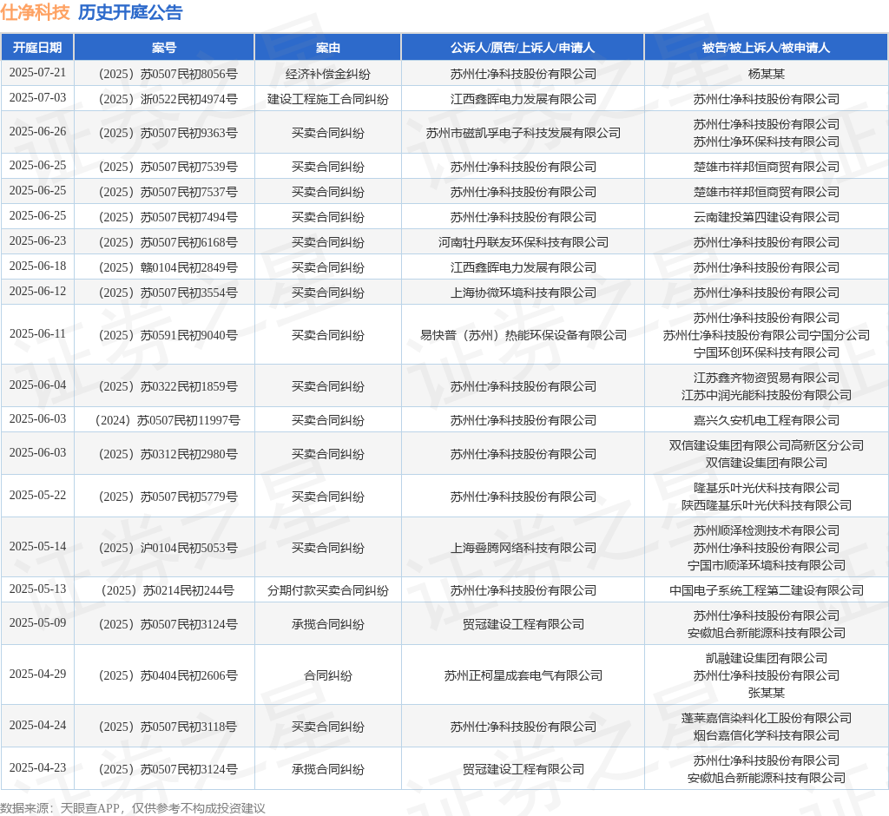Click the 被告/被上诉人/被申请人 column header
Screen dimensions: 889x816
pyautogui.click(x=766, y=48)
